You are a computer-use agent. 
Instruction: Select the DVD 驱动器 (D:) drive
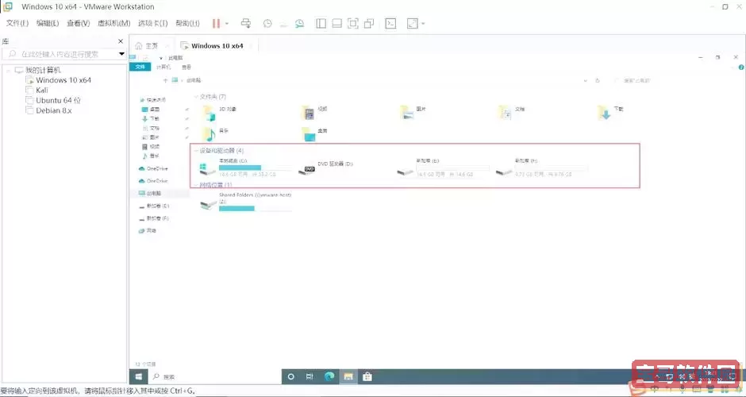pyautogui.click(x=327, y=168)
